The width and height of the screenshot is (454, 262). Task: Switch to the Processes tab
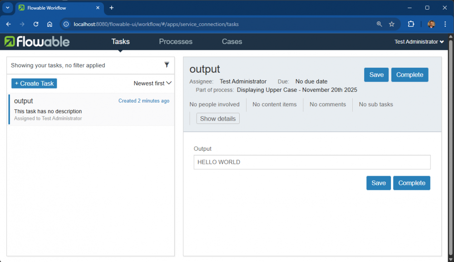(x=176, y=41)
